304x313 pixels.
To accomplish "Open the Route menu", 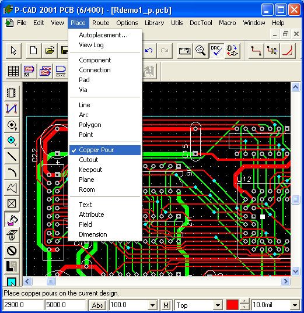I will 101,23.
